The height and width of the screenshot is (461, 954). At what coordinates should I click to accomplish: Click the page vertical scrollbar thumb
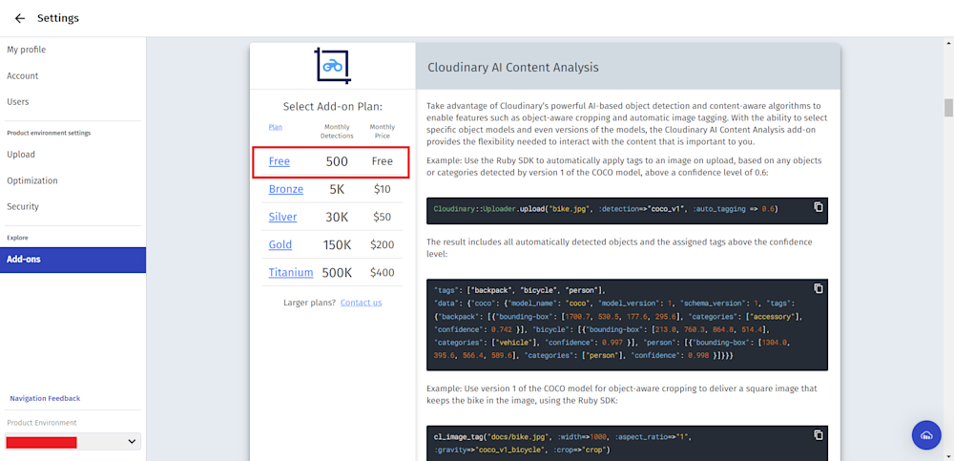(948, 107)
